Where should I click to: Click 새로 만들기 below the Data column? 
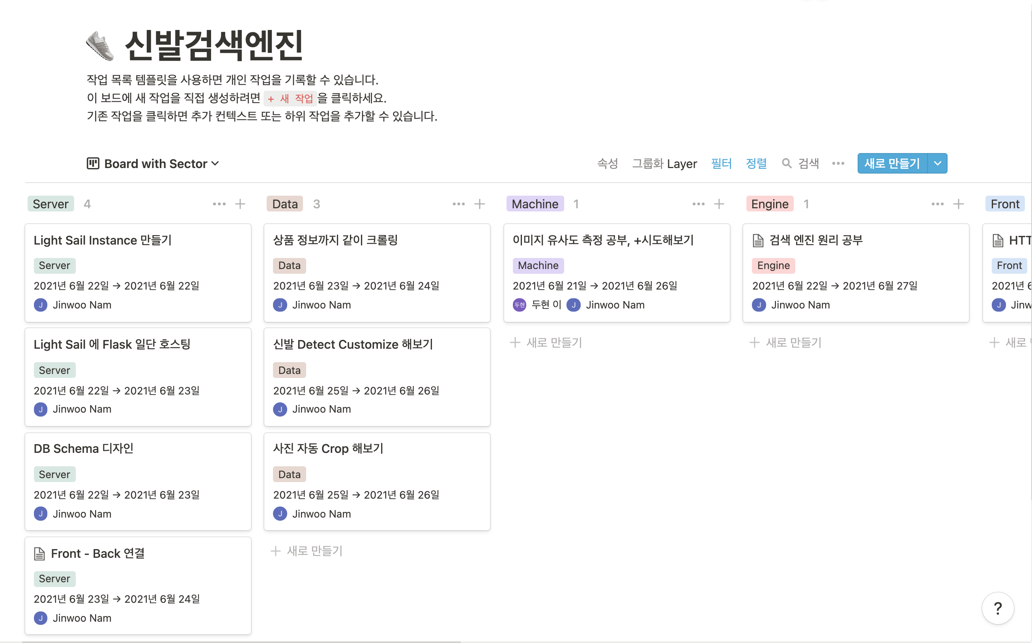click(x=307, y=551)
